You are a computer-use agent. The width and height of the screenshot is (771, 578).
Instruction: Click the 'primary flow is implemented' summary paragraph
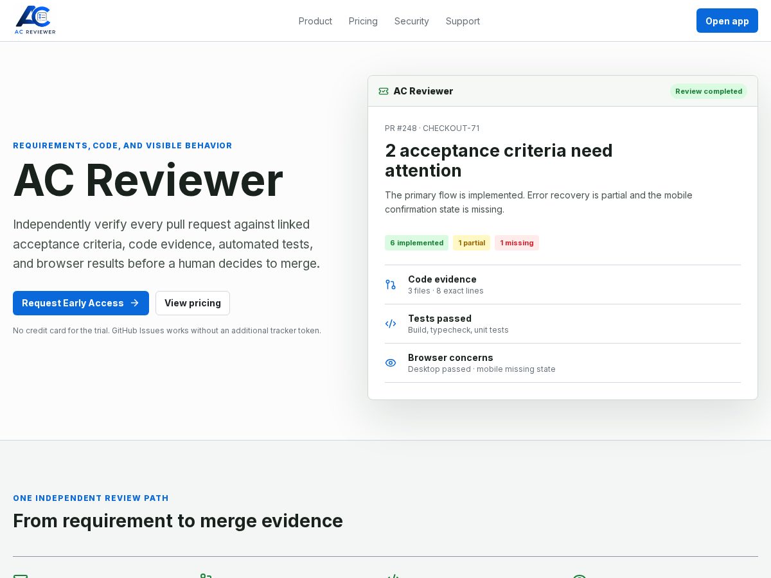click(538, 202)
